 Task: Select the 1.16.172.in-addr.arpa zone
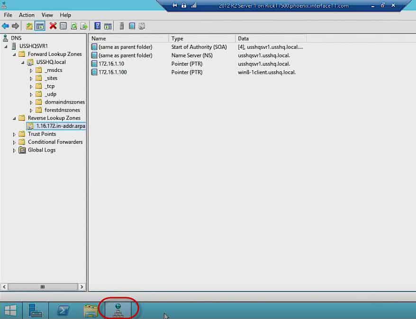tap(61, 126)
